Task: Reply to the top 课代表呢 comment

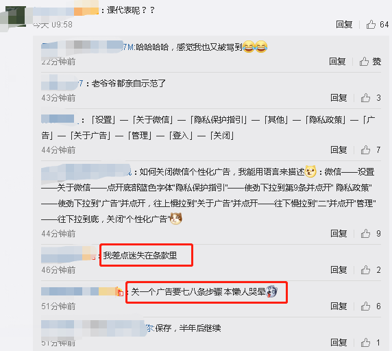Action: 344,25
